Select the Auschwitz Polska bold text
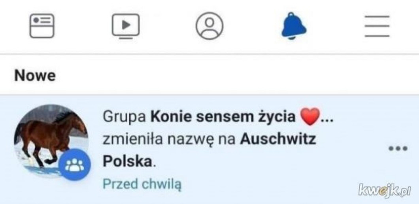This screenshot has width=419, height=204. coord(209,150)
